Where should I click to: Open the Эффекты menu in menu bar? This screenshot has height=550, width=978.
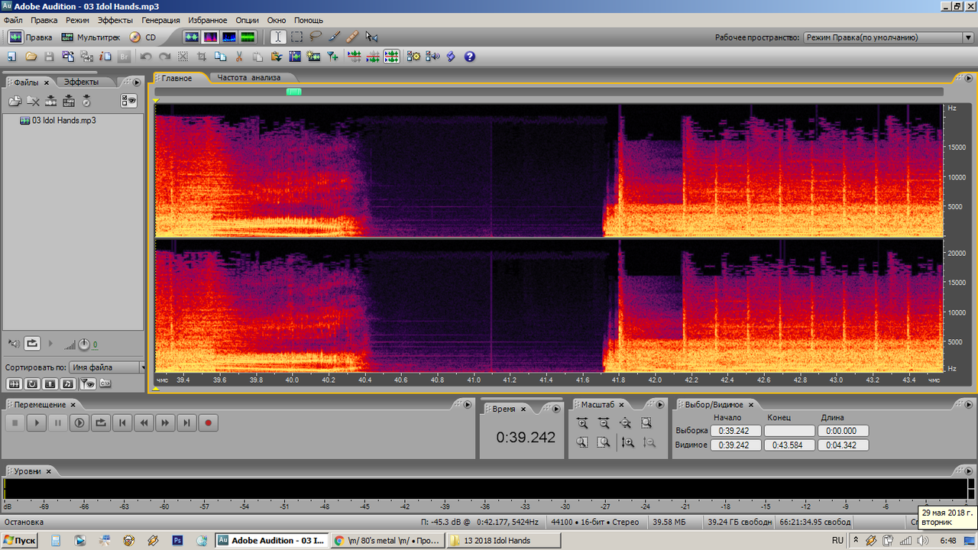pyautogui.click(x=115, y=20)
